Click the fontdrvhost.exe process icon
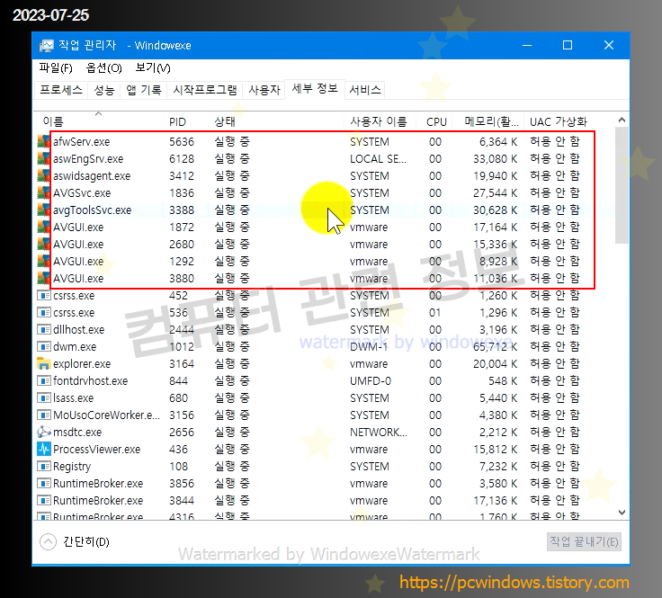 pos(44,380)
